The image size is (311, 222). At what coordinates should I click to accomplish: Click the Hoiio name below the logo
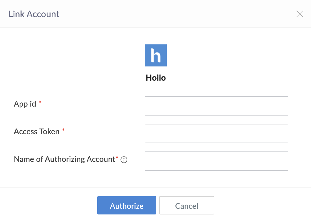pyautogui.click(x=156, y=78)
